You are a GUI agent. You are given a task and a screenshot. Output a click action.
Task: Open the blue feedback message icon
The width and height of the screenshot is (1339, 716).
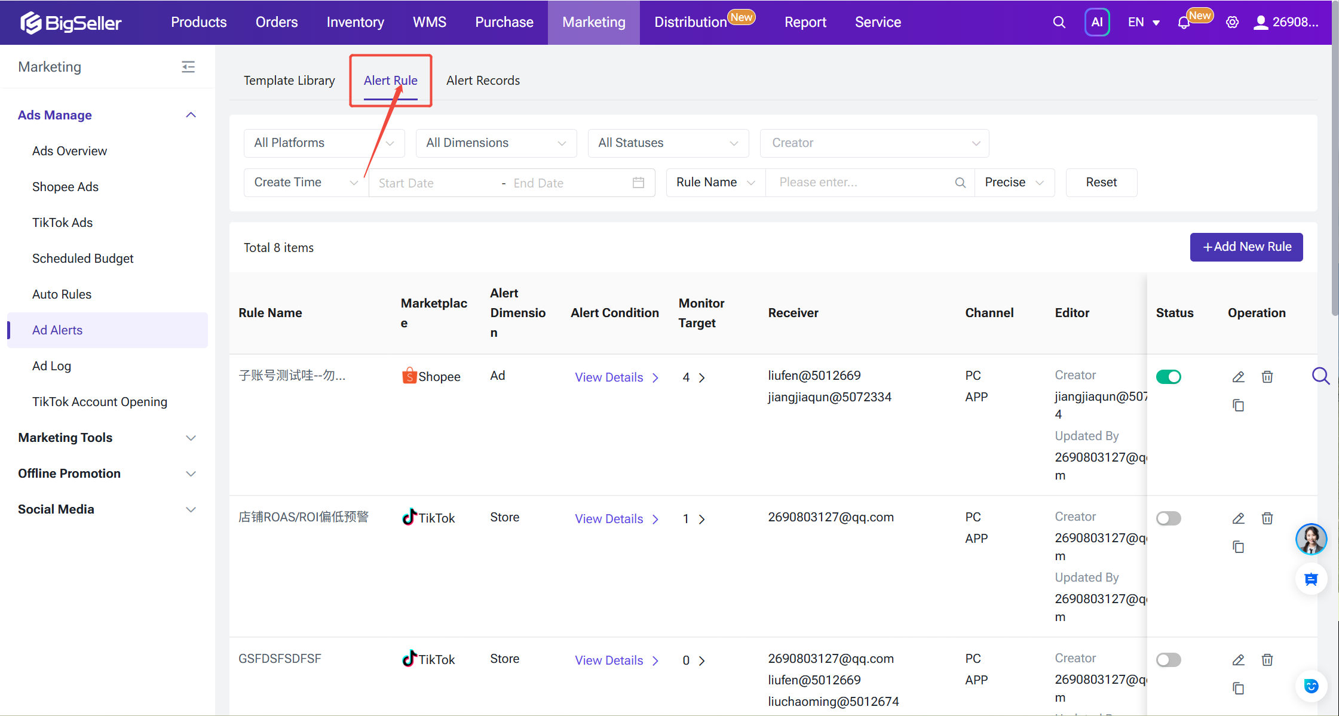(1311, 579)
